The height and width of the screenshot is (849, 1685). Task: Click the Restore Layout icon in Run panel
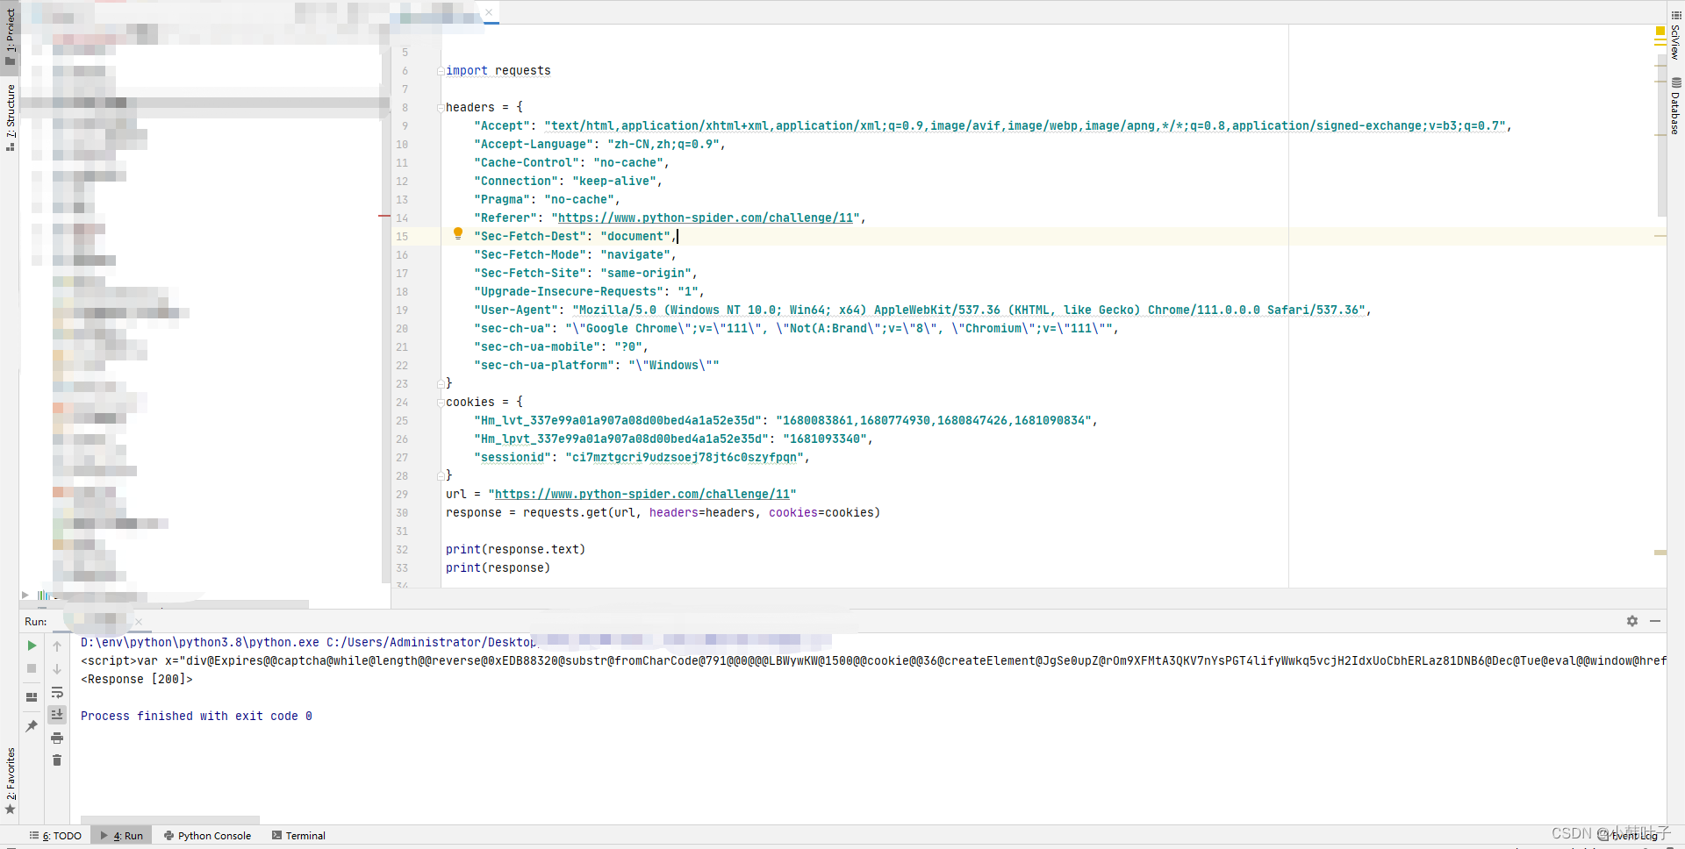32,697
